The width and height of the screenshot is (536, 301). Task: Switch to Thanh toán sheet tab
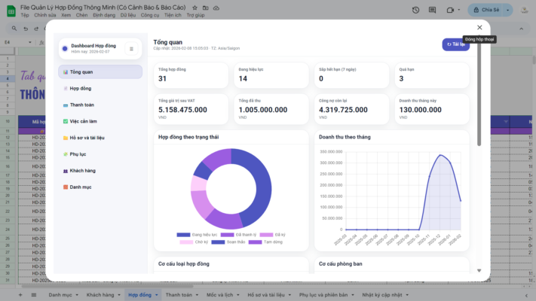[x=179, y=295]
